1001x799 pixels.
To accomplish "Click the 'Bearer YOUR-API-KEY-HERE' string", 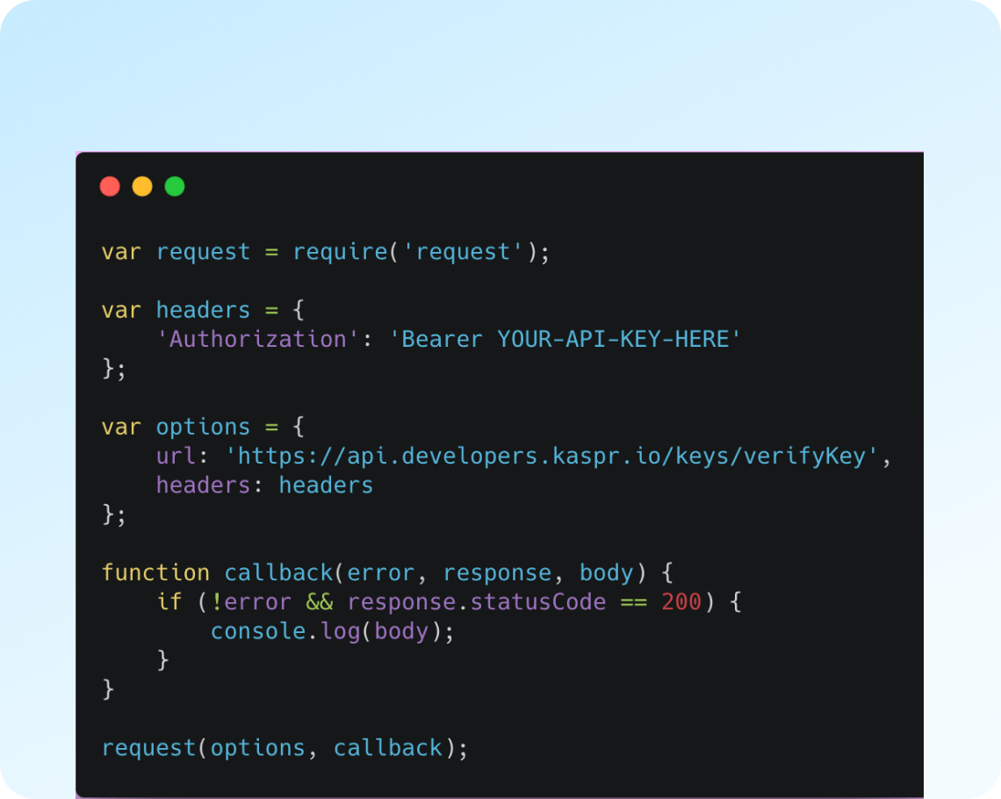I will [x=565, y=339].
